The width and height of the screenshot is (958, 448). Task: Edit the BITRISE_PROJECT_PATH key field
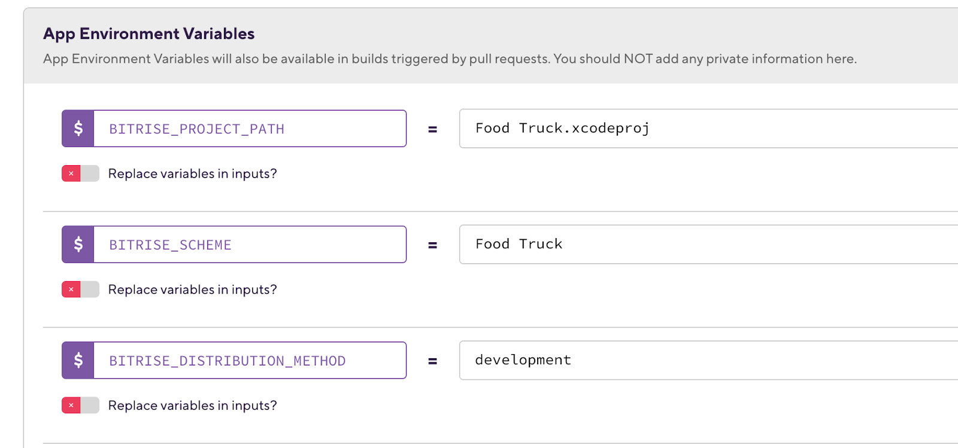tap(250, 129)
